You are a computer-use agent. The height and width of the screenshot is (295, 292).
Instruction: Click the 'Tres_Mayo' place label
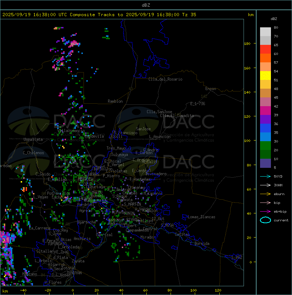coord(116,148)
